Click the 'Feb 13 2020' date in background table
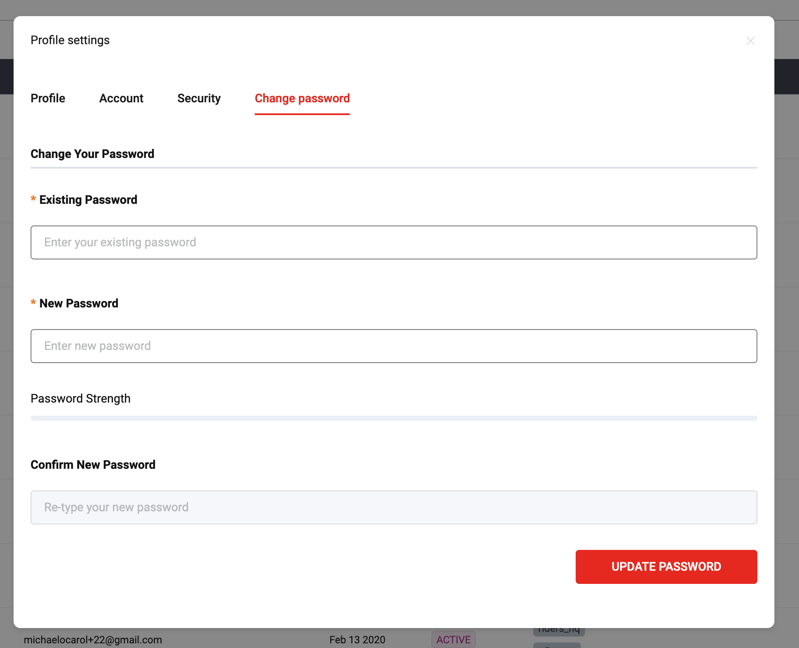Image resolution: width=799 pixels, height=648 pixels. (357, 640)
